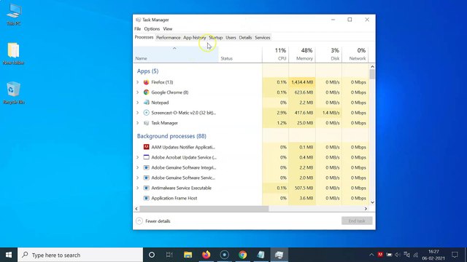The width and height of the screenshot is (467, 262).
Task: Click the Background processes (88) header
Action: tap(171, 136)
